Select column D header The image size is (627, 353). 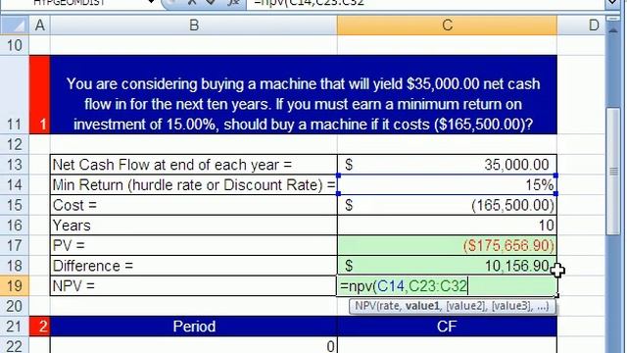click(593, 25)
